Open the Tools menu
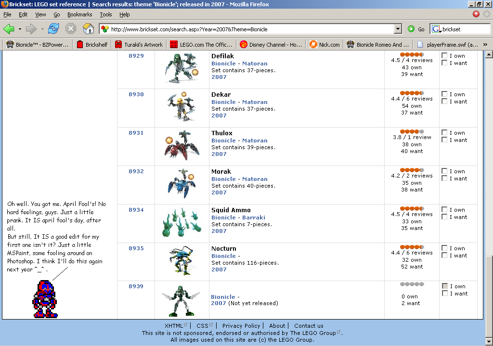The height and width of the screenshot is (346, 493). pyautogui.click(x=106, y=14)
